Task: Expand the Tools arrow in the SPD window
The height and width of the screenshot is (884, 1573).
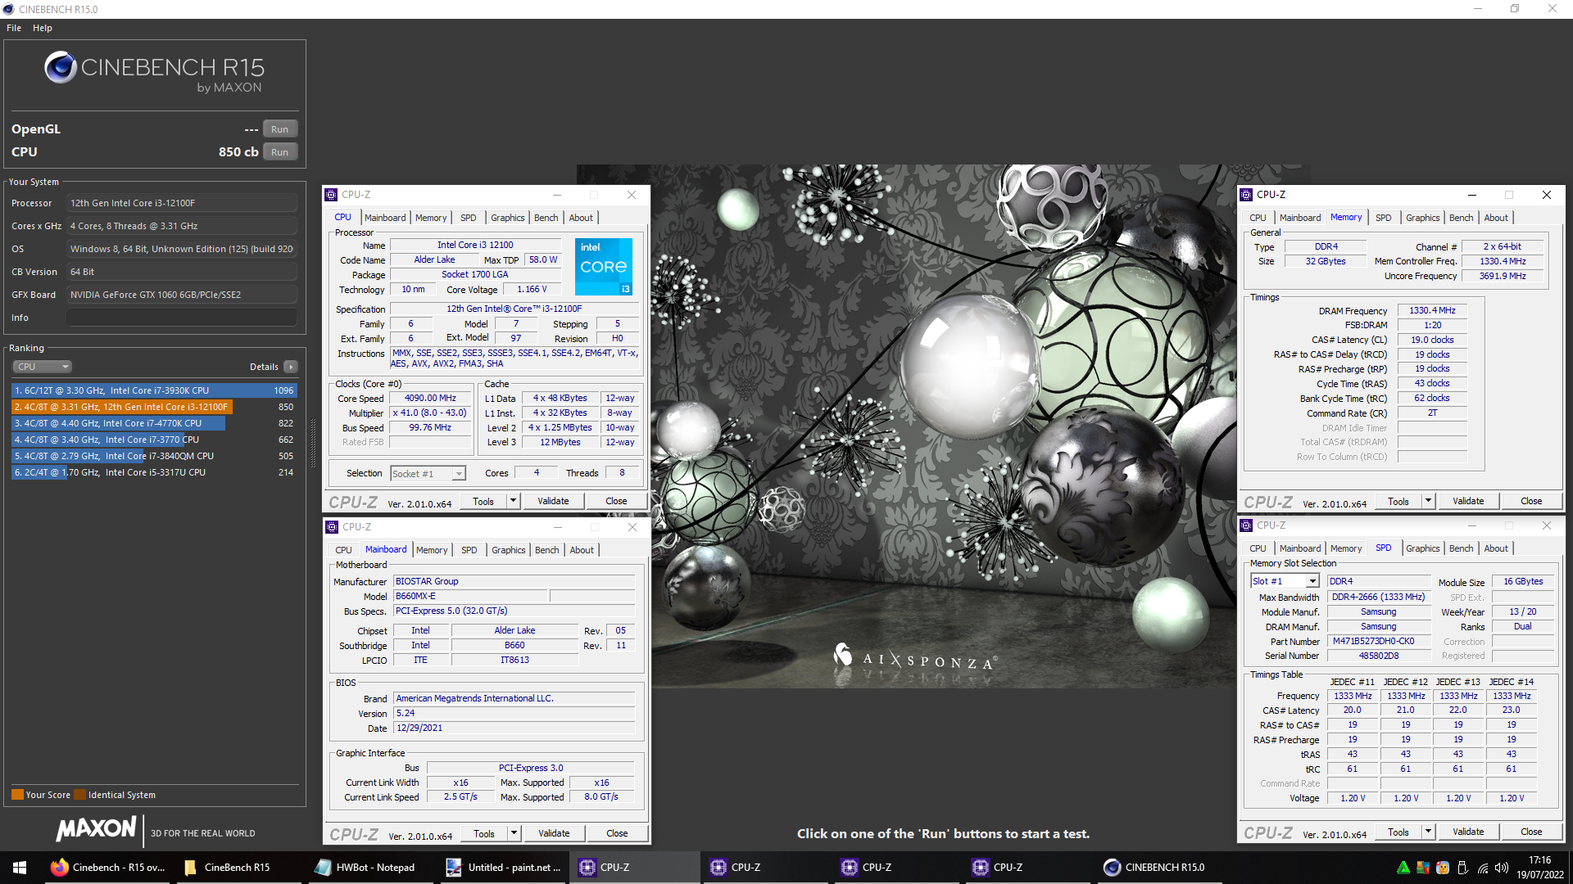Action: coord(1428,832)
